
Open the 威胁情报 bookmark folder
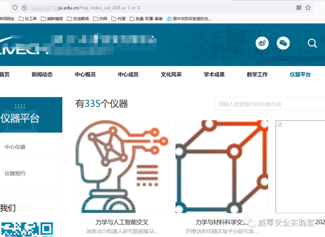tap(52, 19)
